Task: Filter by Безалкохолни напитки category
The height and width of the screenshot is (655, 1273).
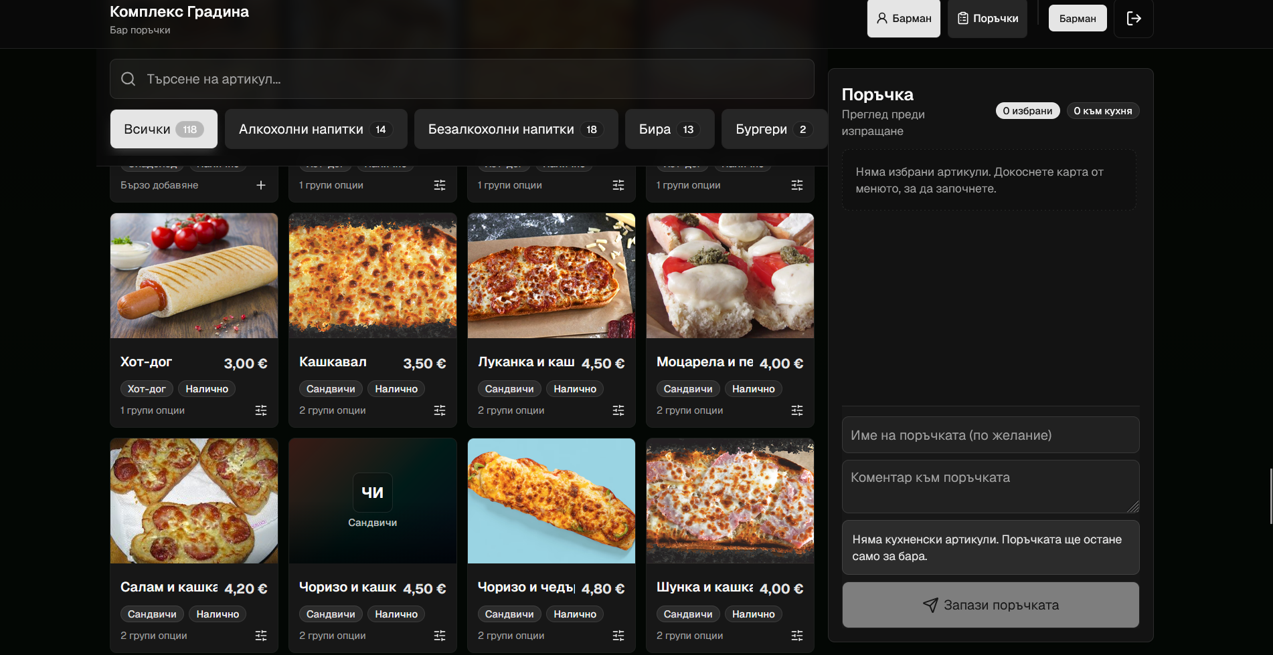Action: tap(516, 129)
